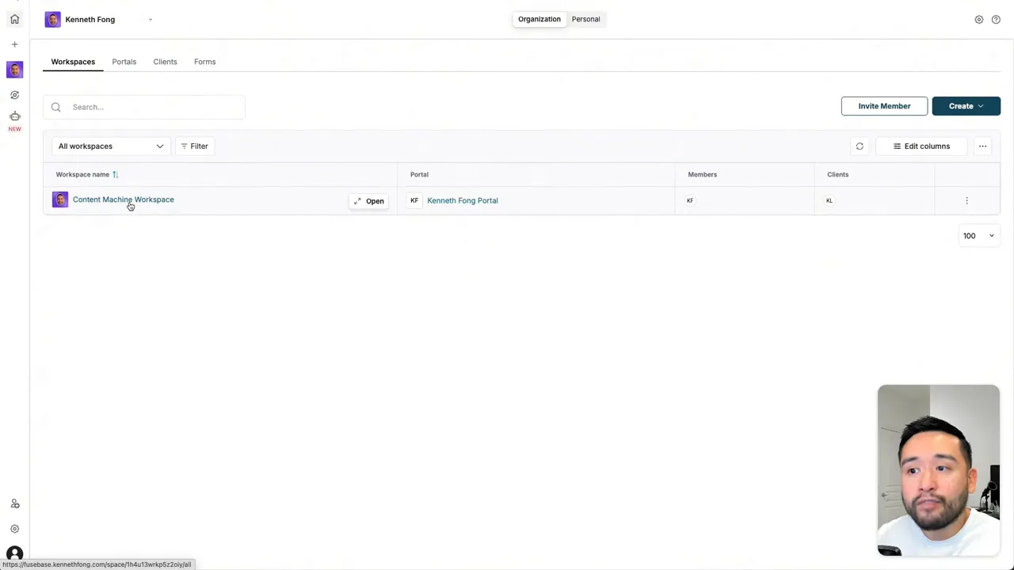The width and height of the screenshot is (1014, 570).
Task: Open the page size selector showing 100
Action: point(978,235)
